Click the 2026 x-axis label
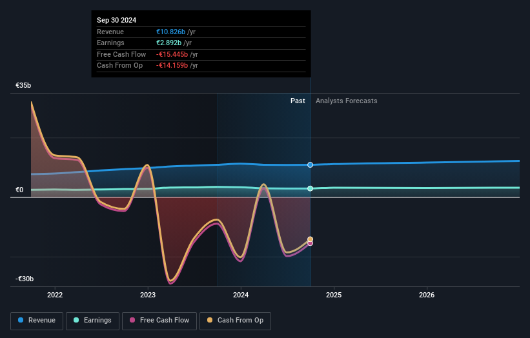 [427, 295]
